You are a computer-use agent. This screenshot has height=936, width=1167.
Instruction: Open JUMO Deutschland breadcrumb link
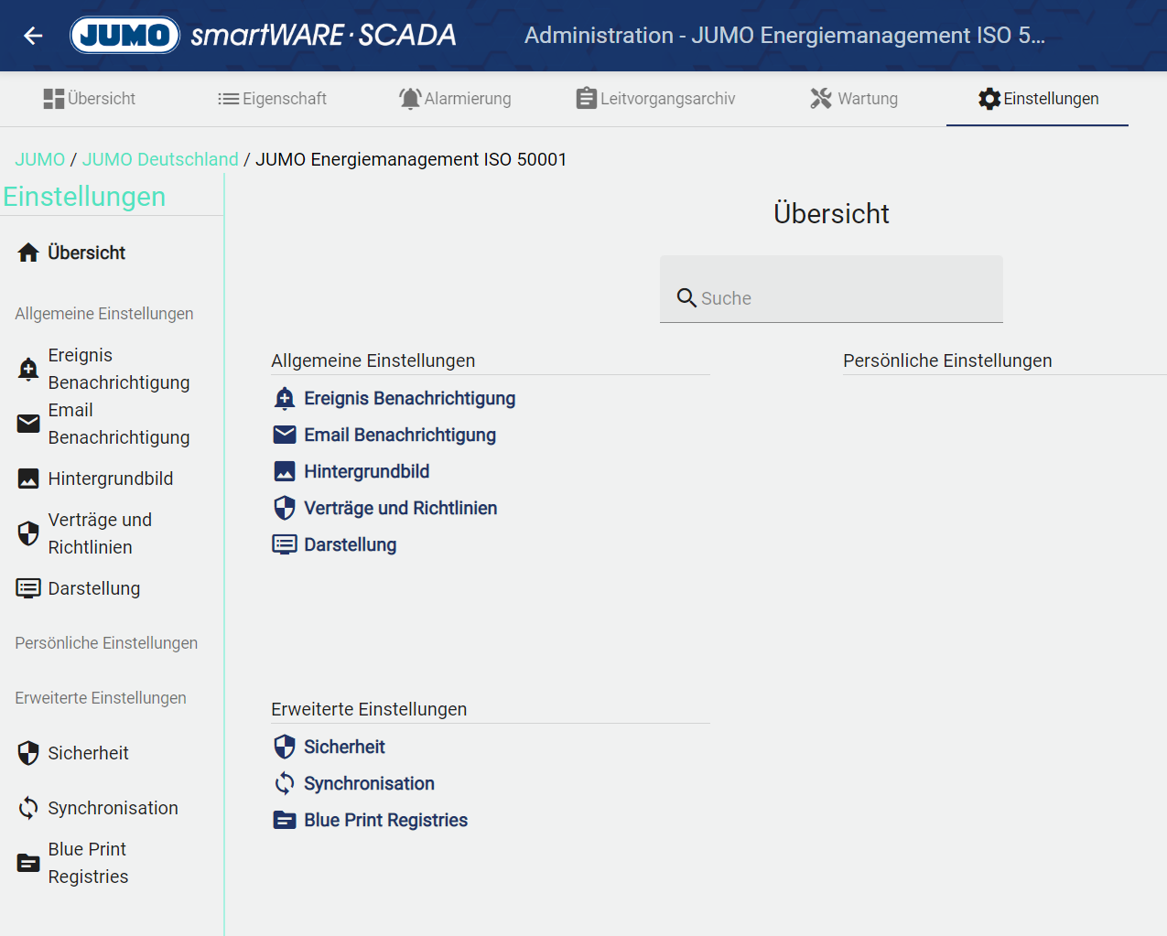pos(160,160)
